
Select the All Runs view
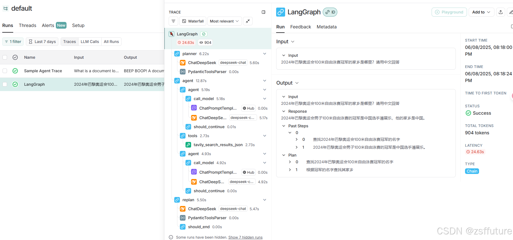(111, 42)
